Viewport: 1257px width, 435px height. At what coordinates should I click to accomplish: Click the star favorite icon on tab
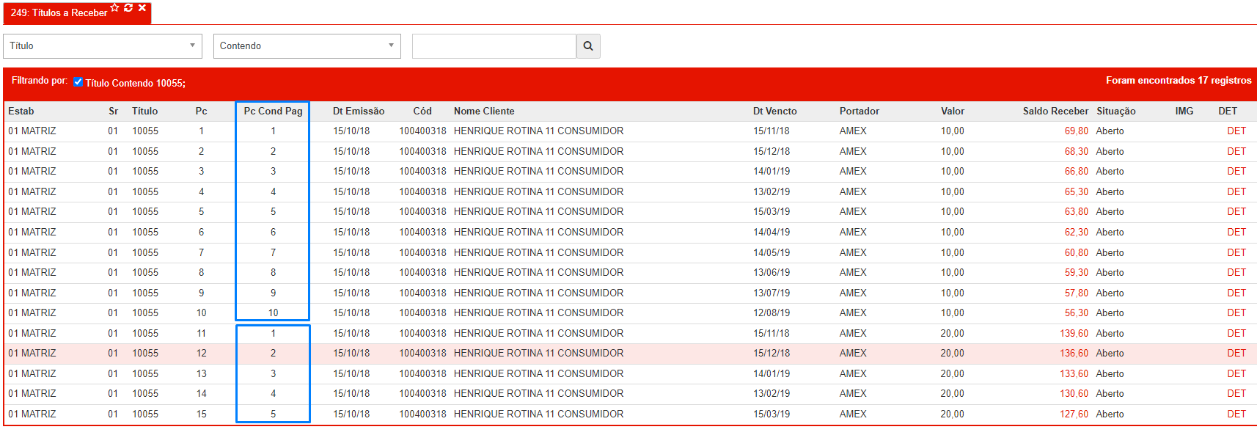pos(114,7)
